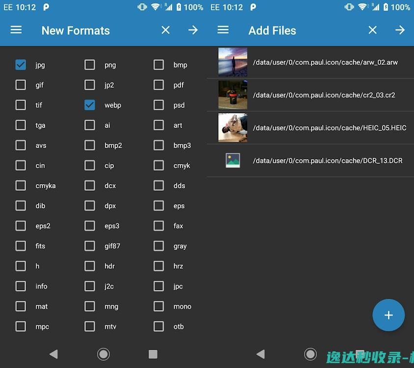Screen dimensions: 414x368
Task: Uncheck the jpg format checkbox
Action: pos(21,65)
